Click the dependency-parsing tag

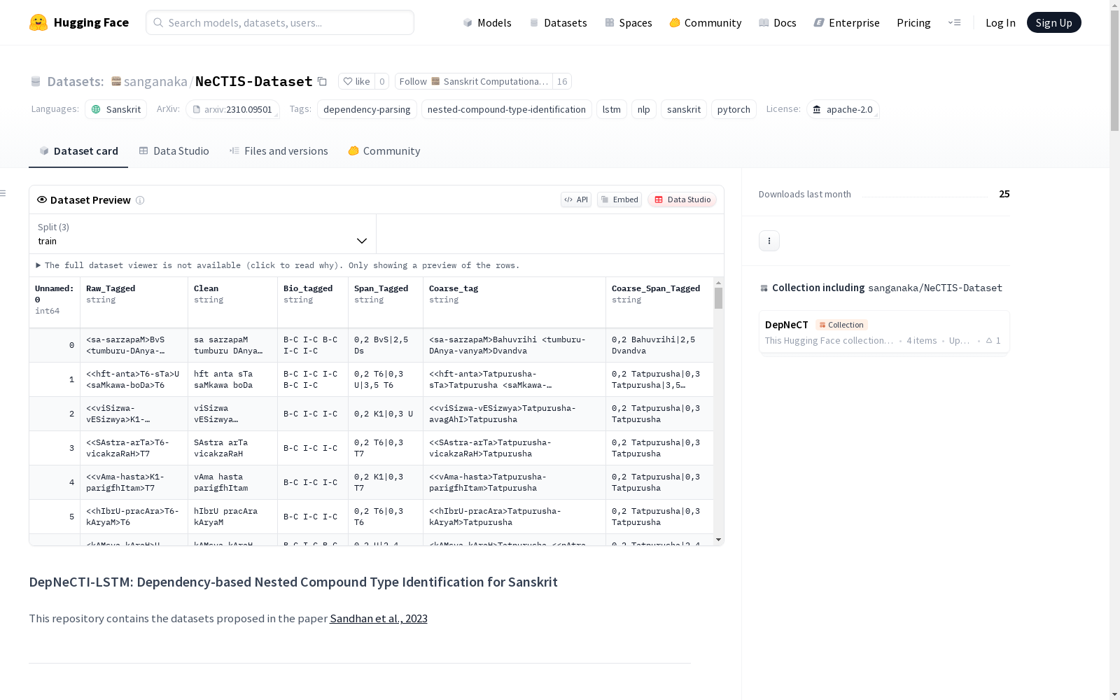pyautogui.click(x=367, y=109)
